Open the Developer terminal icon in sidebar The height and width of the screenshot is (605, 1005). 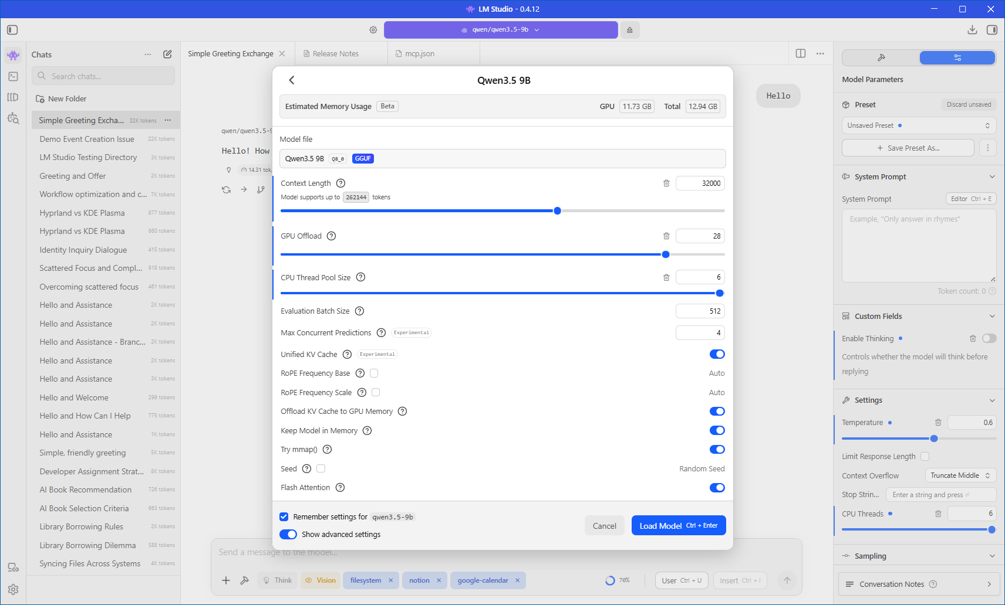[13, 76]
